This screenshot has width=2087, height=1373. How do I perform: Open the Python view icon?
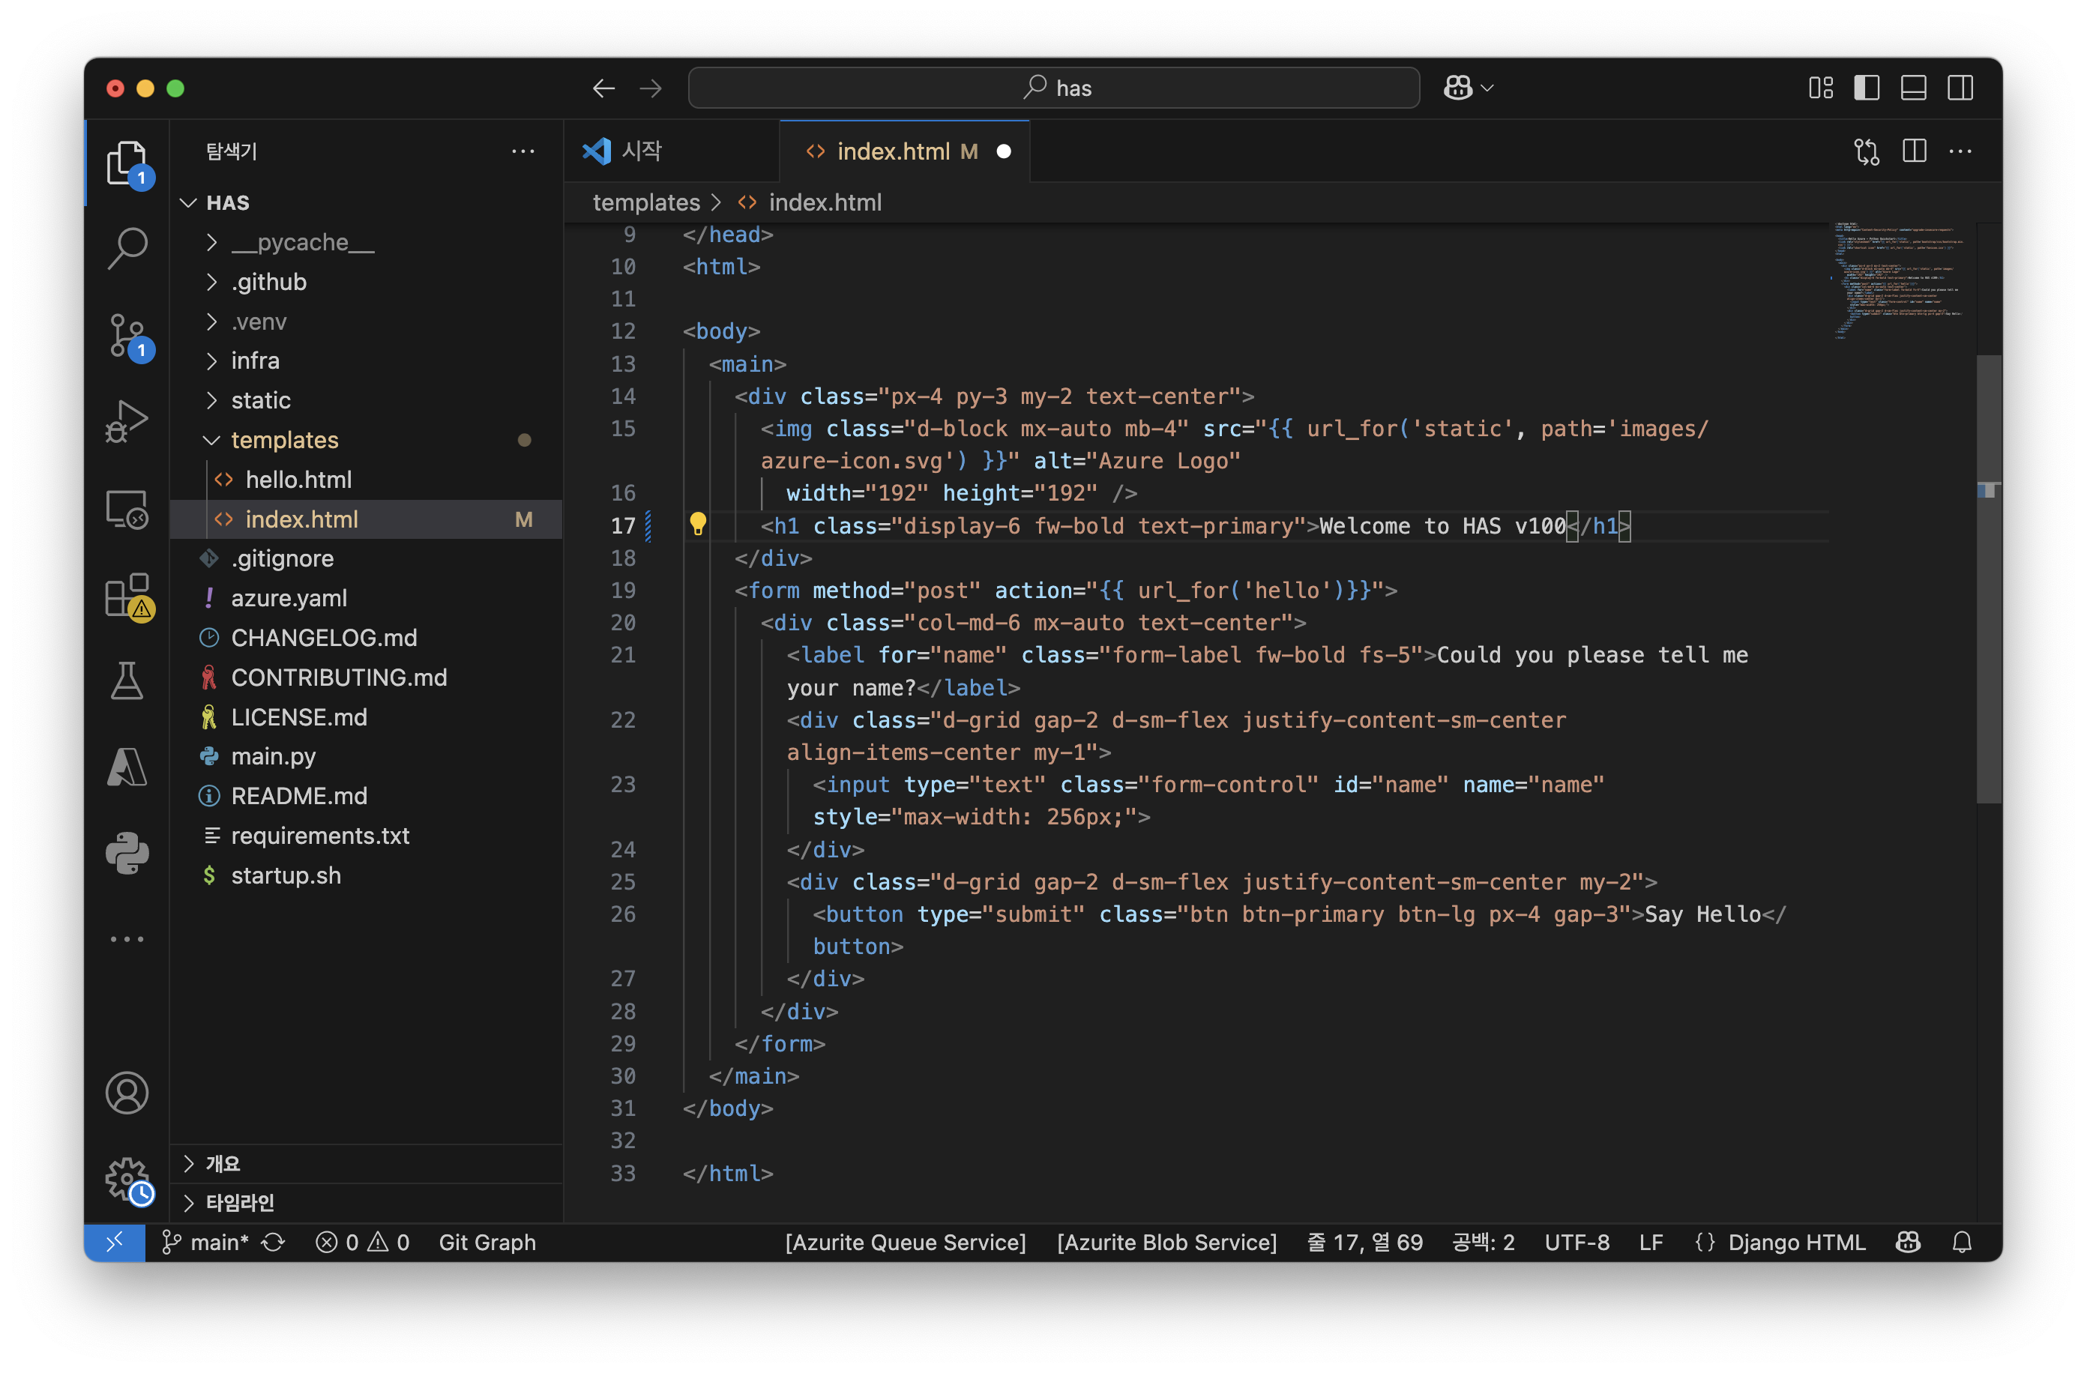(x=127, y=853)
